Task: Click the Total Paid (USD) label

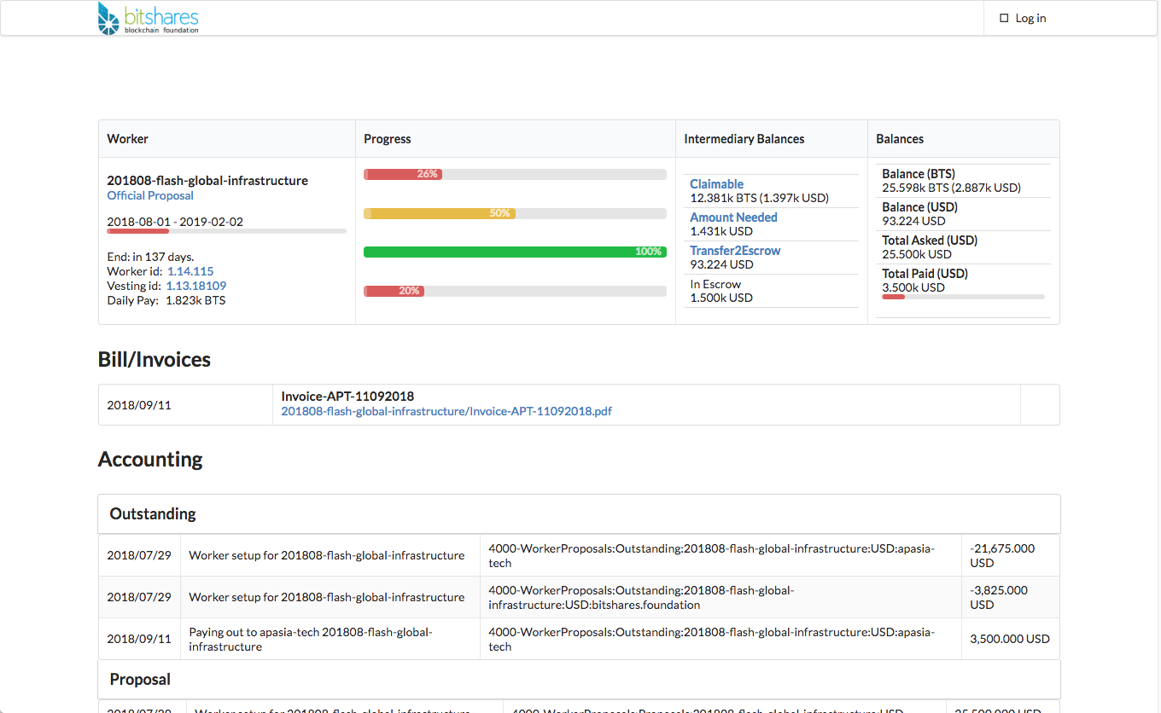Action: click(x=925, y=274)
